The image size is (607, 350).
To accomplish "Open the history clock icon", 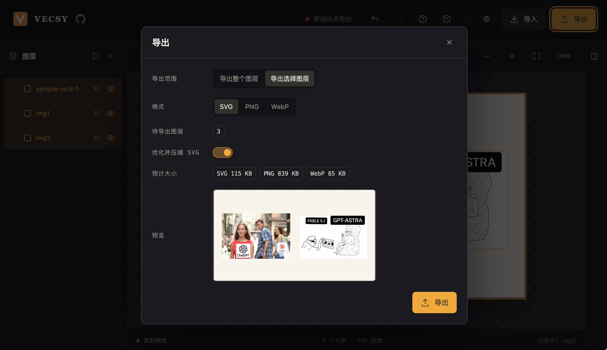I will tap(447, 19).
